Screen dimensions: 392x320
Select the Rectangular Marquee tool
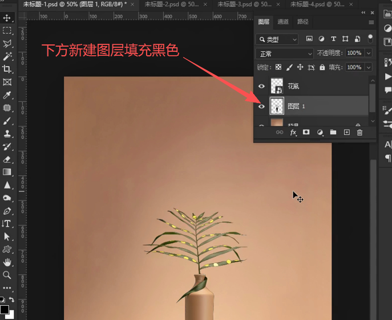7,30
